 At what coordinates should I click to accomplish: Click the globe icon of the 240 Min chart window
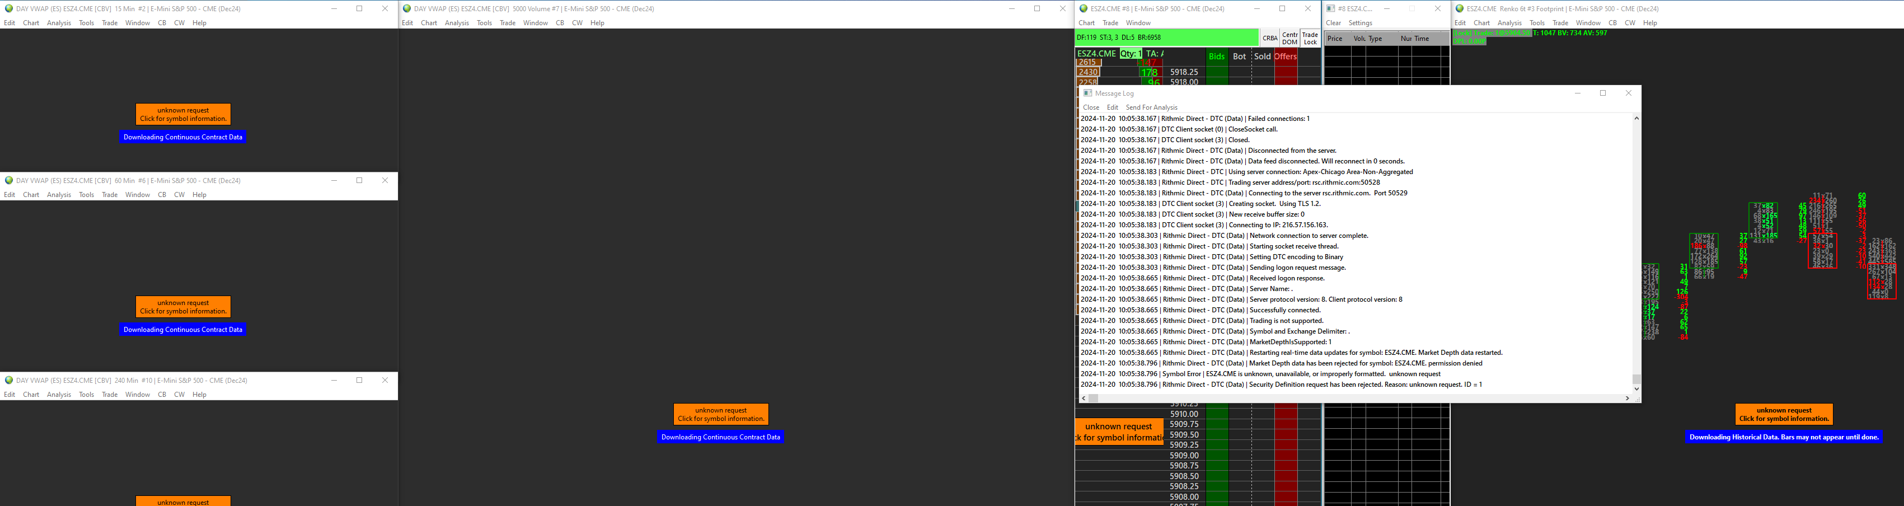coord(9,381)
